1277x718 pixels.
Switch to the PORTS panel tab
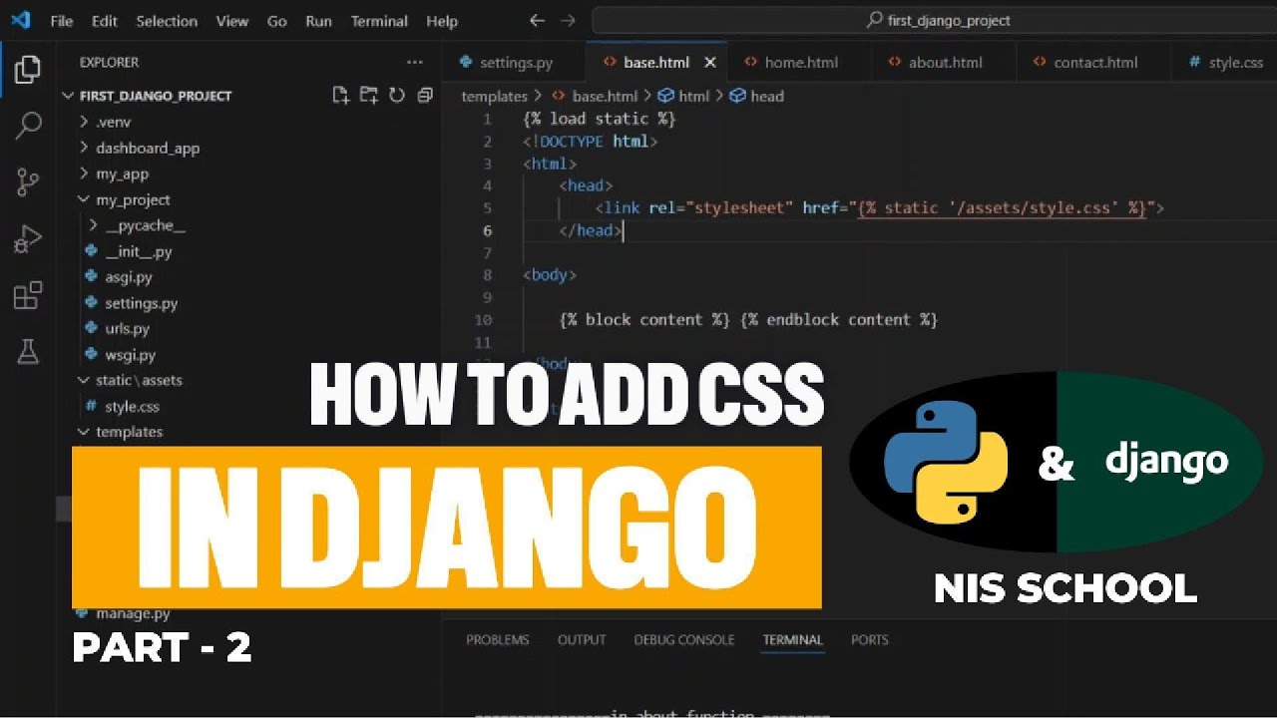(x=869, y=639)
